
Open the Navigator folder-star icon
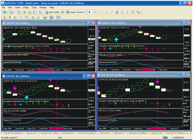(30, 12)
